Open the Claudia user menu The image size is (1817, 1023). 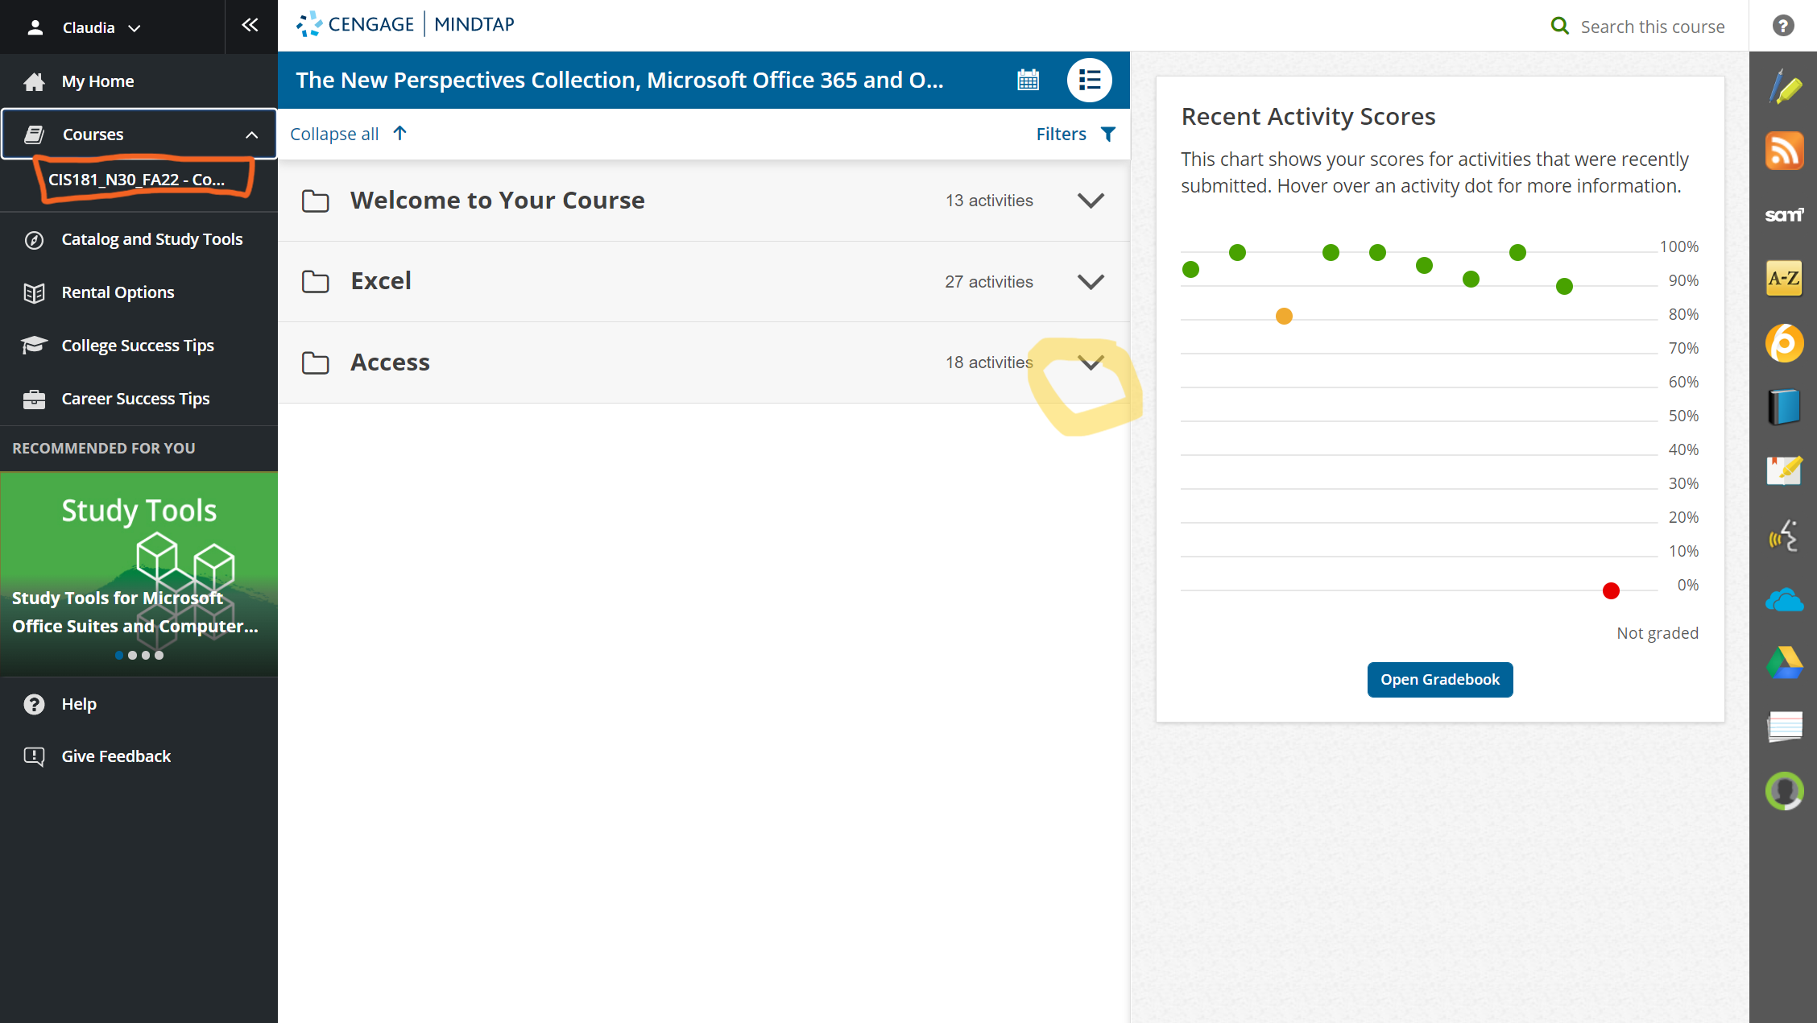[x=86, y=27]
